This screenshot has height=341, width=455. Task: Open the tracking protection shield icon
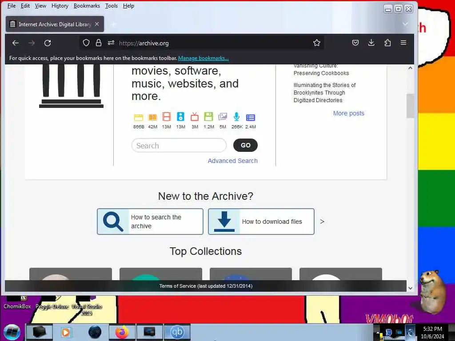pos(86,43)
